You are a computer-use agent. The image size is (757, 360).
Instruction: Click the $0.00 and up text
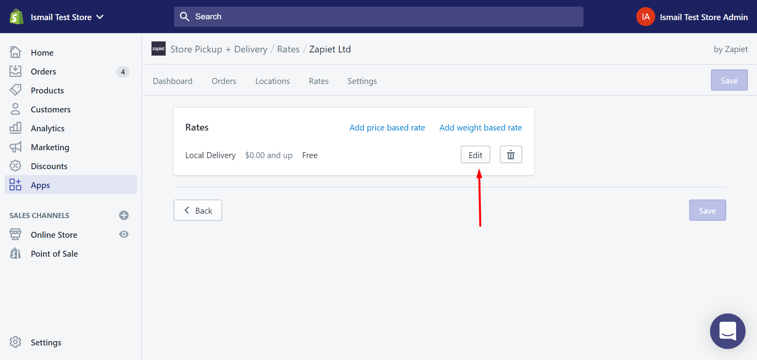[x=269, y=155]
